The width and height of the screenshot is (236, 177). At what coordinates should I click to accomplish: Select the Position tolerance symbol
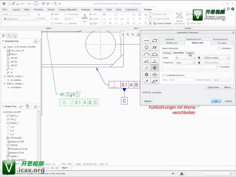155,67
